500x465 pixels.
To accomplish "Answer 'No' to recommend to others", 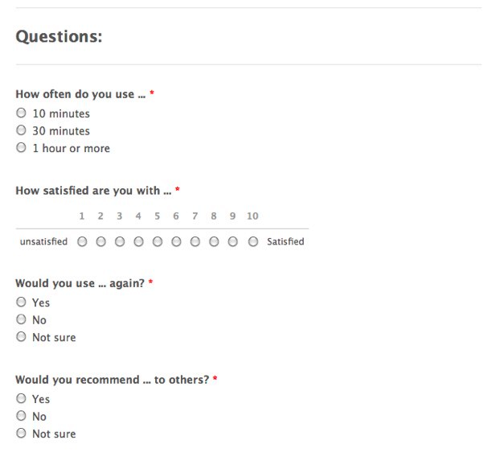I will click(21, 416).
